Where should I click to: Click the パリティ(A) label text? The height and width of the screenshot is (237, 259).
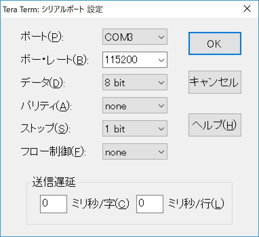[x=46, y=106]
